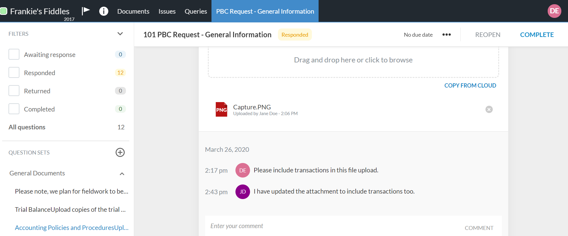This screenshot has width=568, height=236.
Task: Open the info icon in header
Action: 104,11
